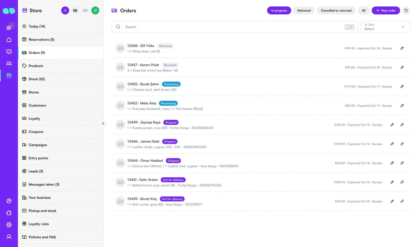418x247 pixels.
Task: Toggle the Off switch in Store header
Action: pyautogui.click(x=85, y=10)
